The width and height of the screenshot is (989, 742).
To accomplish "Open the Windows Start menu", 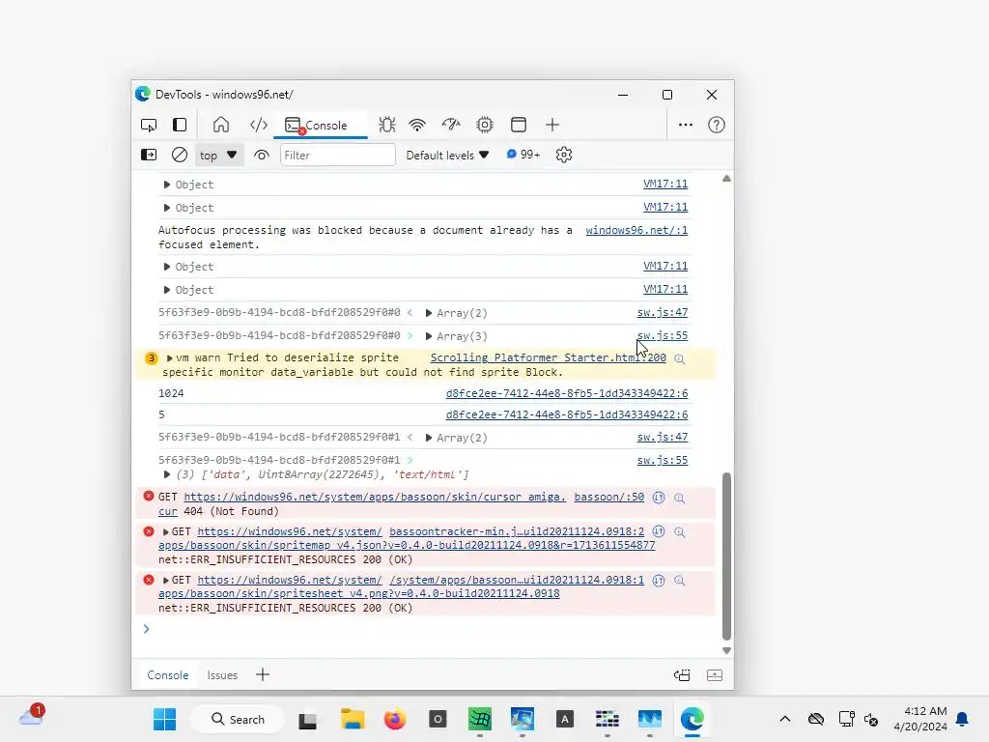I will click(164, 719).
